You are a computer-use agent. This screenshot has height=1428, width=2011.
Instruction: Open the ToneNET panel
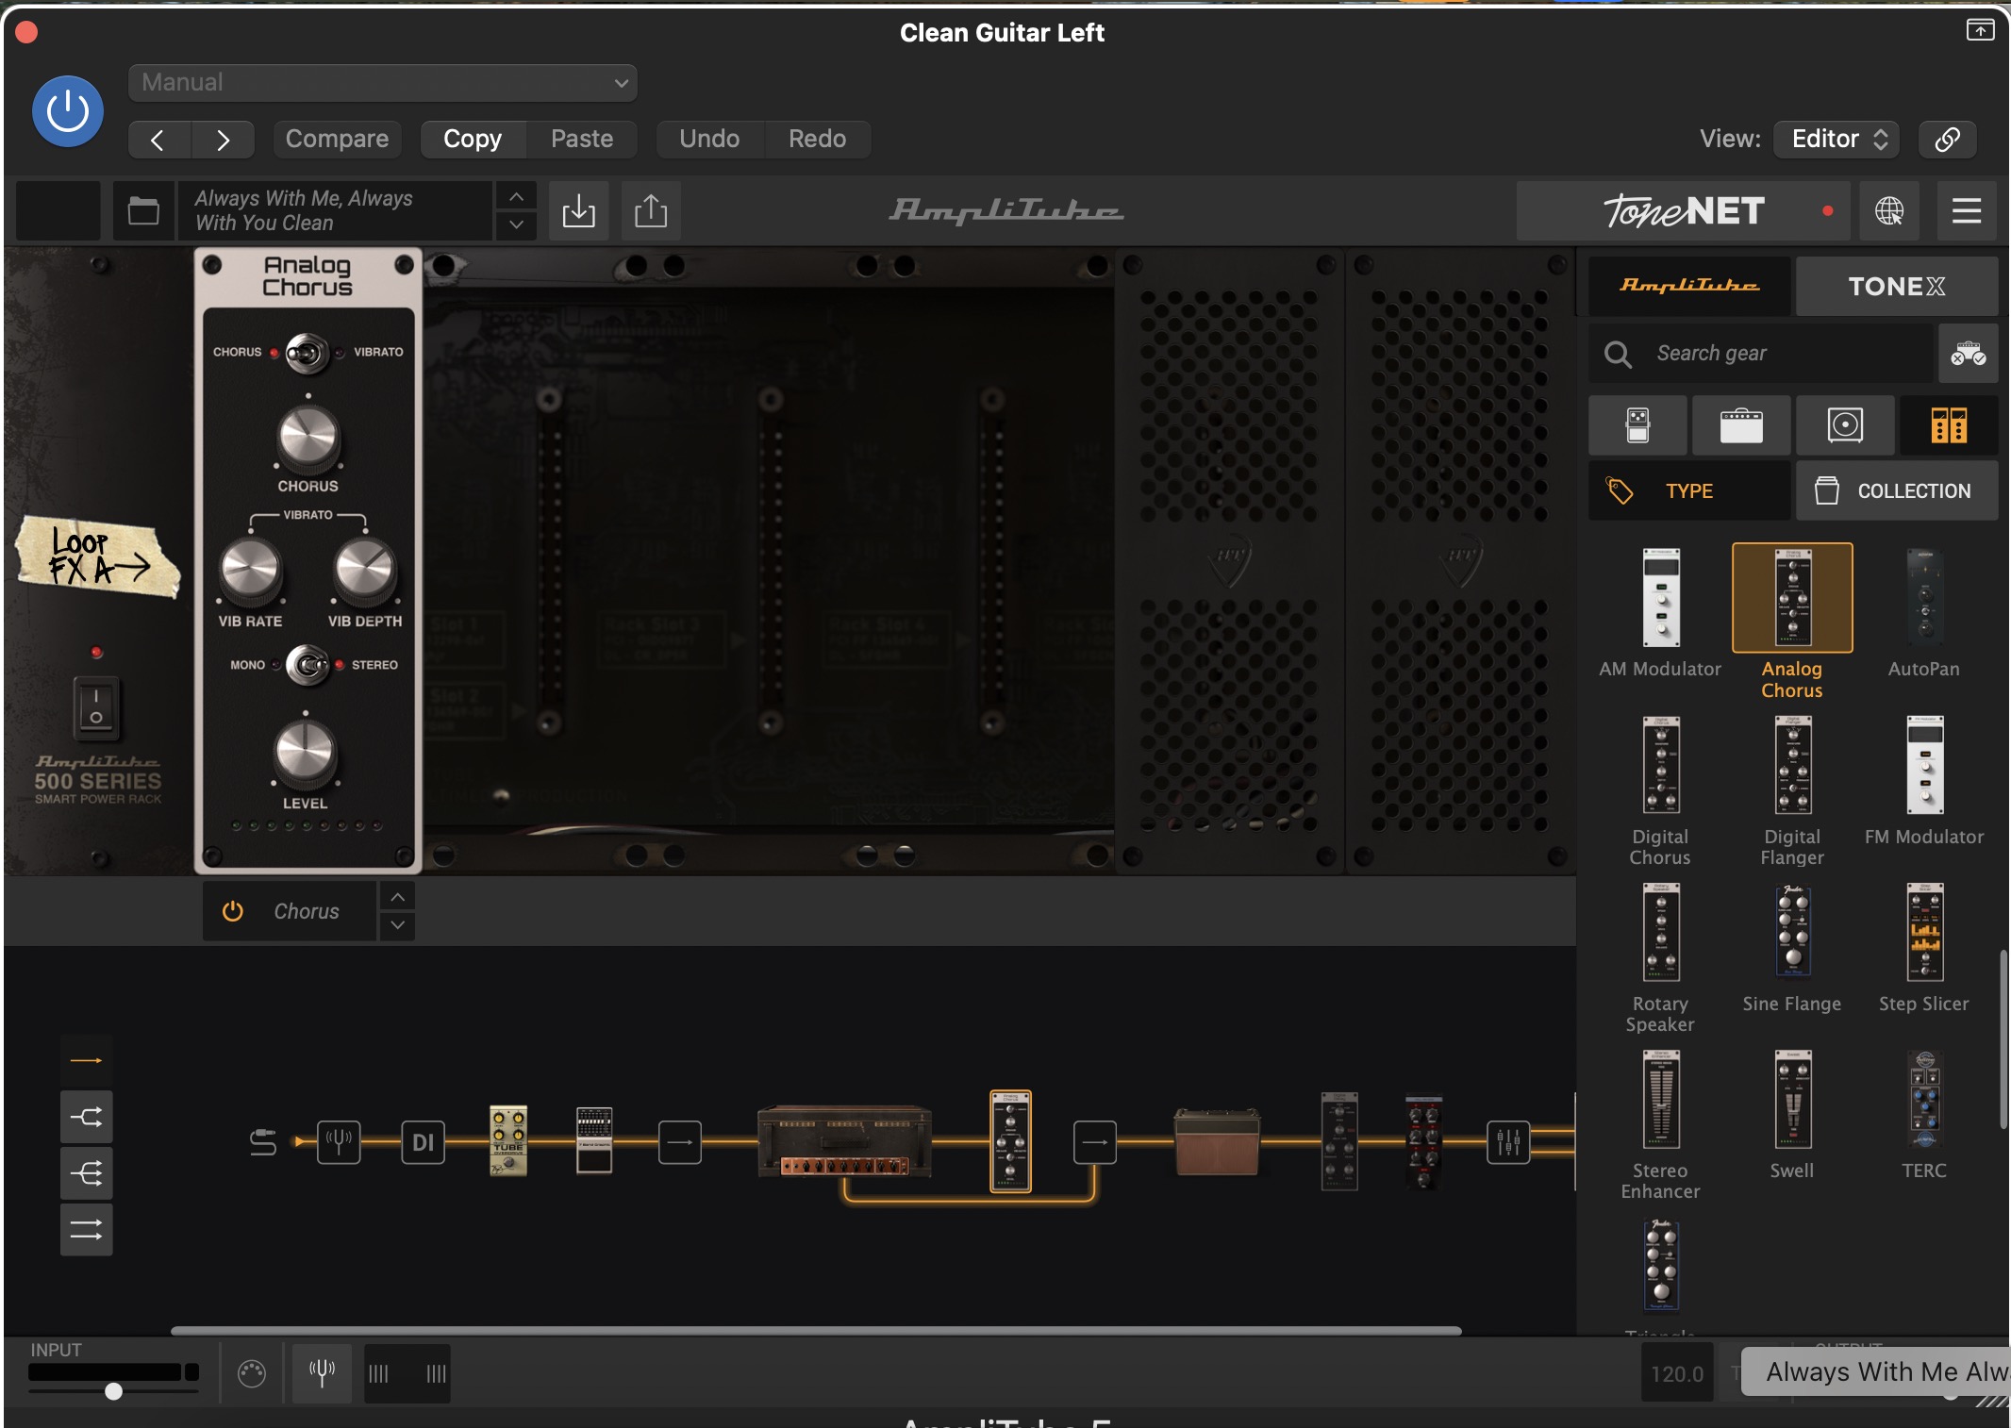[x=1685, y=210]
